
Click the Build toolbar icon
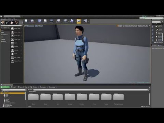[x=72, y=21]
